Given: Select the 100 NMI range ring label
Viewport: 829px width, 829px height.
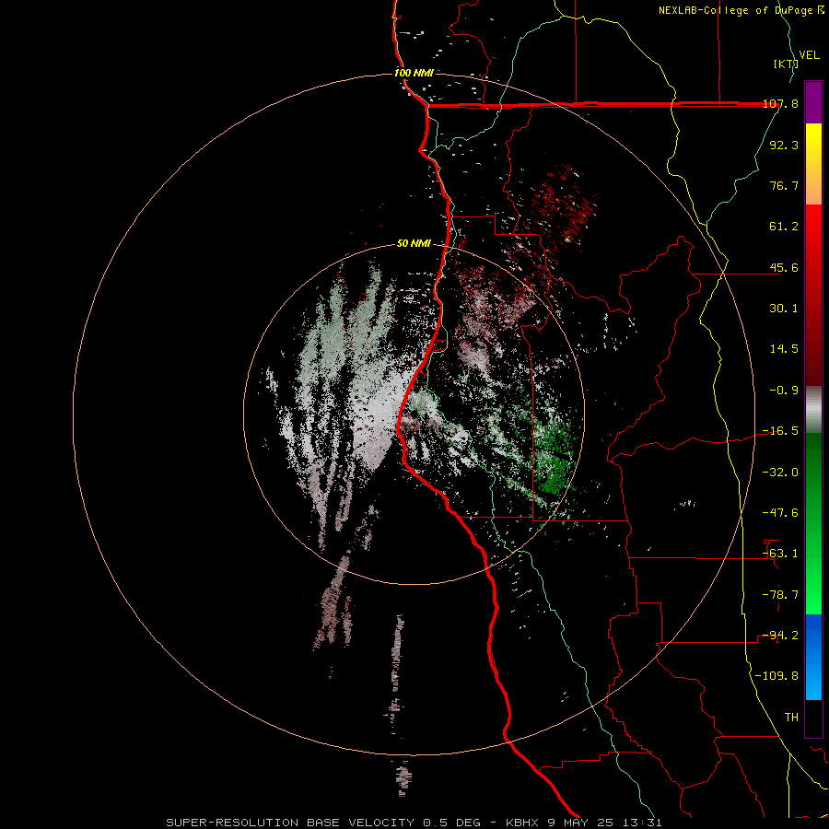Looking at the screenshot, I should pos(414,73).
